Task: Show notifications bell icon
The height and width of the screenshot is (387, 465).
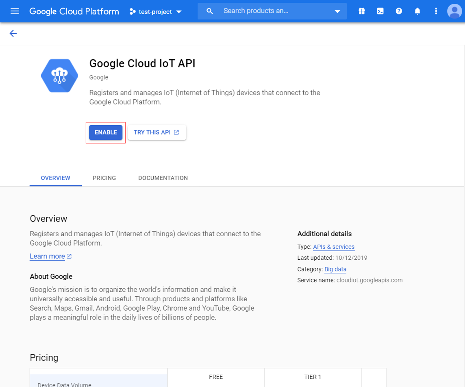Action: point(417,11)
